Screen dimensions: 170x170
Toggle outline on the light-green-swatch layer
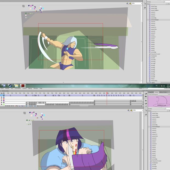(x=4, y=104)
